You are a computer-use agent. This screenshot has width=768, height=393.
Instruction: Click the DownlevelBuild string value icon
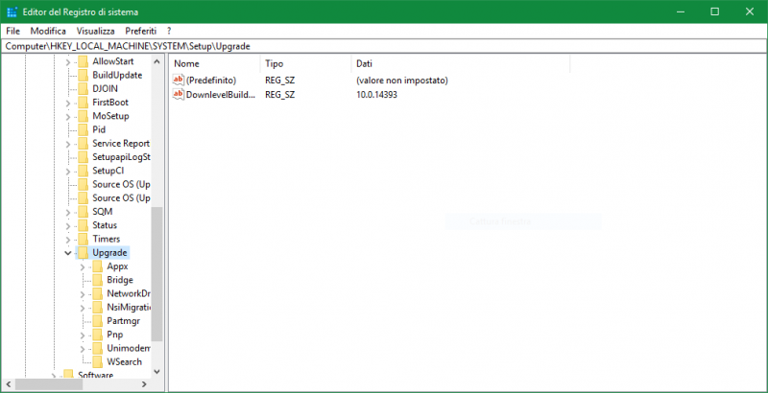pyautogui.click(x=179, y=95)
